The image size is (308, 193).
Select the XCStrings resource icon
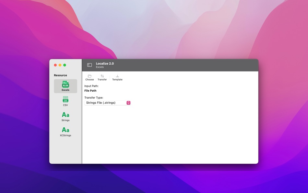click(65, 130)
